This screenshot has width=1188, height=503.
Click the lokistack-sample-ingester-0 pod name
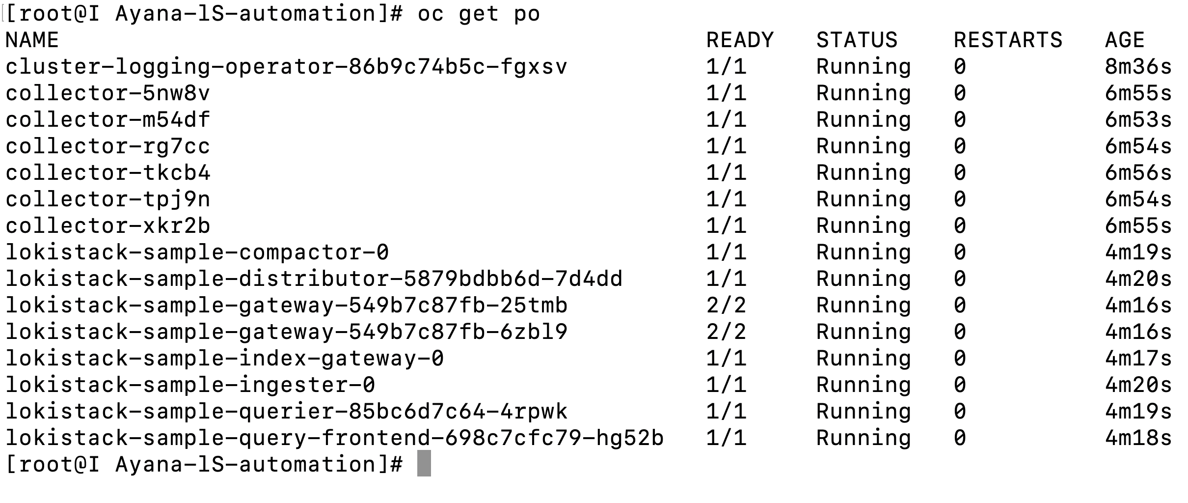click(x=190, y=385)
